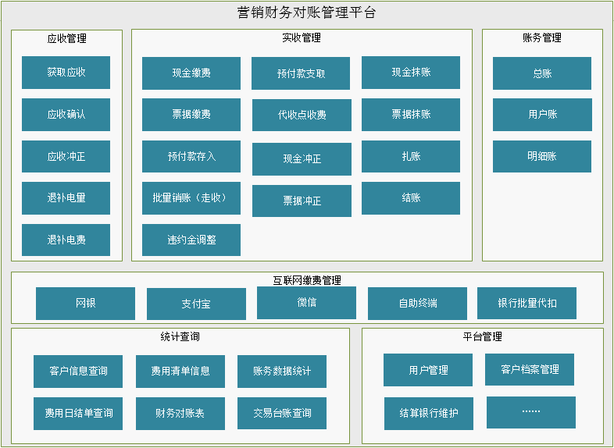Select the 违约金调整 box
The width and height of the screenshot is (614, 448).
[191, 240]
